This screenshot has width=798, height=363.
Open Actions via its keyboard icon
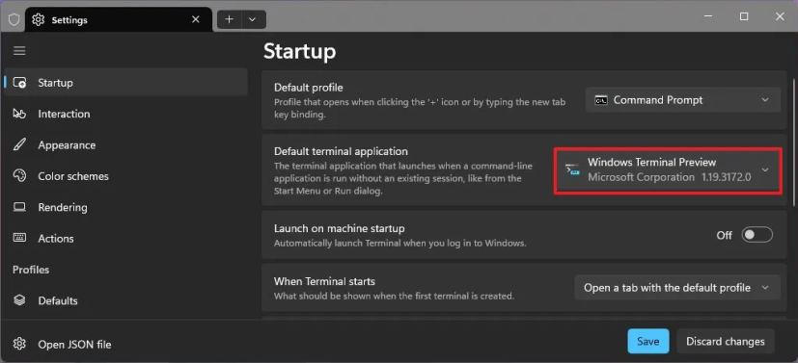click(x=19, y=238)
